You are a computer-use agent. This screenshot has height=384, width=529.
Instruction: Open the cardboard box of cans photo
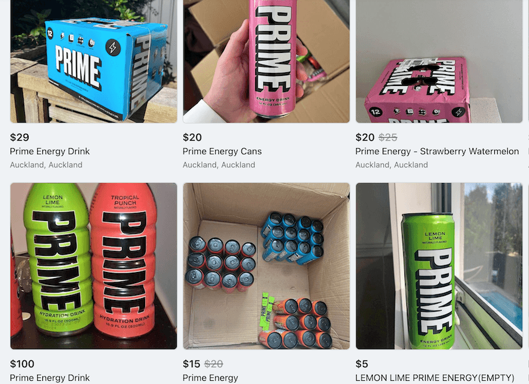point(266,266)
